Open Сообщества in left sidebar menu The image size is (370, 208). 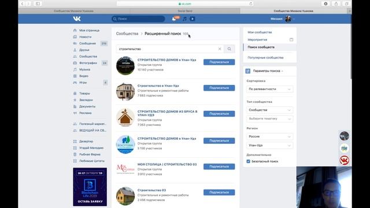point(88,57)
